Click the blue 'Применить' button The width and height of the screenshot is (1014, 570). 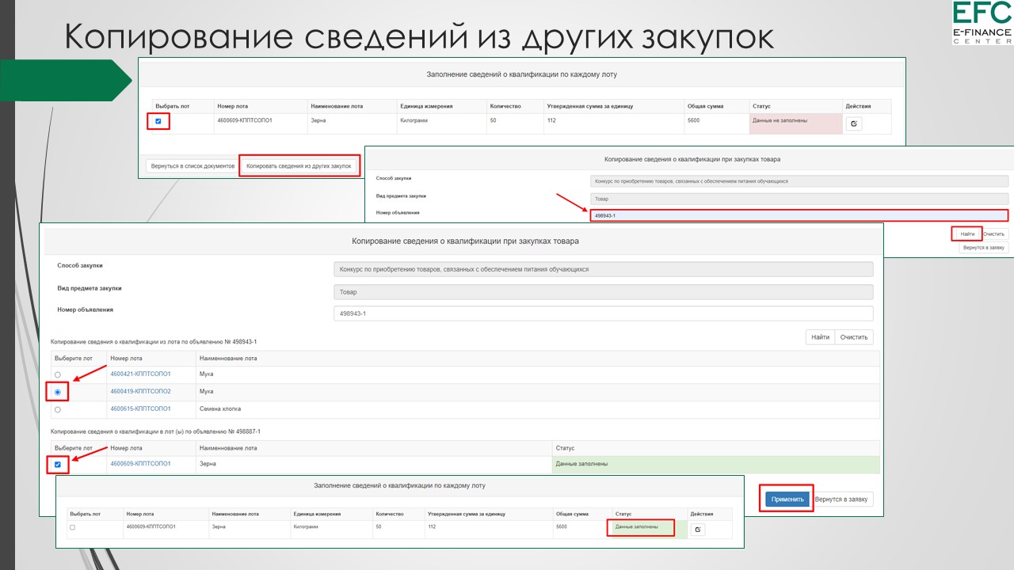click(x=787, y=500)
